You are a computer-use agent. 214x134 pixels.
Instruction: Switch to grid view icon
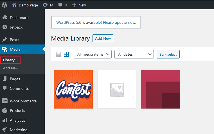[x=66, y=54]
